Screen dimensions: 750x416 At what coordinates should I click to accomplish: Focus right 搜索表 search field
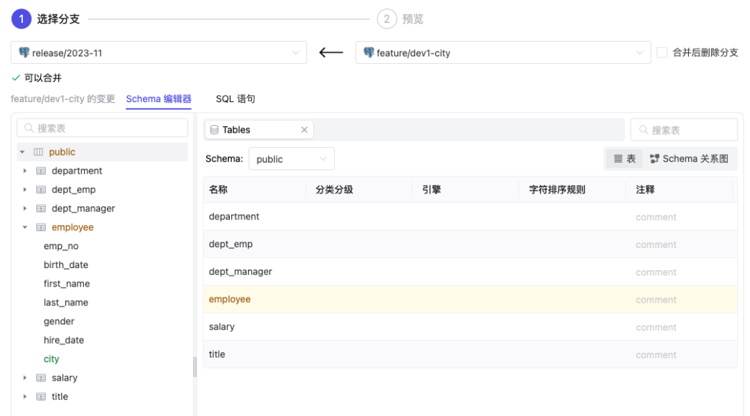pos(684,130)
